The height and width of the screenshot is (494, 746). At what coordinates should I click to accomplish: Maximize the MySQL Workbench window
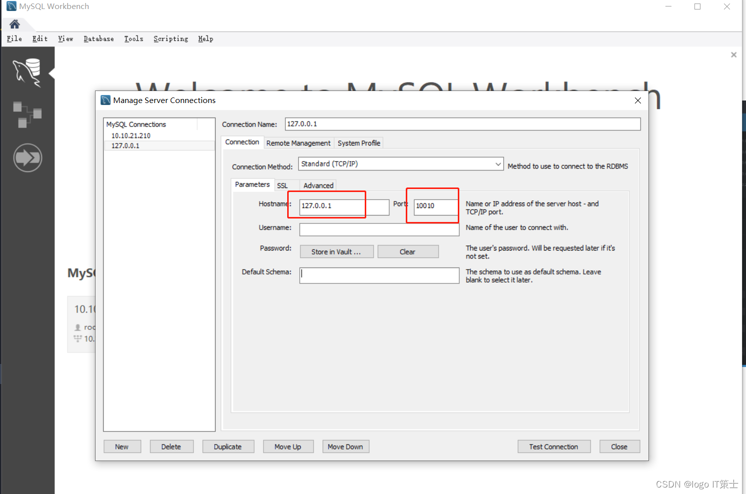[697, 6]
